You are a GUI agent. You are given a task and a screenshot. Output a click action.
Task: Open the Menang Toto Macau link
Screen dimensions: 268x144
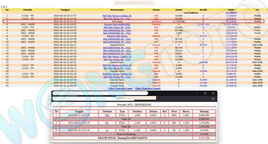(x=117, y=36)
